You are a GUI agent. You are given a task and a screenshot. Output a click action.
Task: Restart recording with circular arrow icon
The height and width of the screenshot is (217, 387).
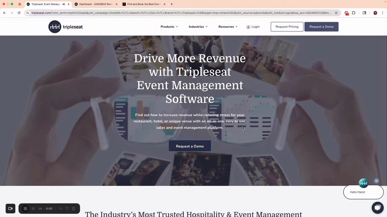pos(67,209)
